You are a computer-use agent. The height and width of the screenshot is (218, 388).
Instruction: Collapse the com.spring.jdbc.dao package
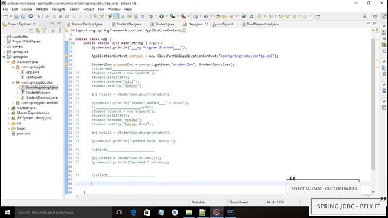tap(13, 82)
